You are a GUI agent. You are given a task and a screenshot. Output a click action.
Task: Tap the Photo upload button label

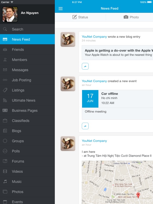[134, 17]
